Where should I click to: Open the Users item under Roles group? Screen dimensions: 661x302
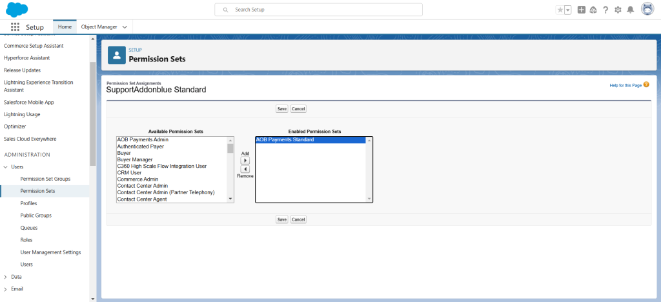(26, 265)
